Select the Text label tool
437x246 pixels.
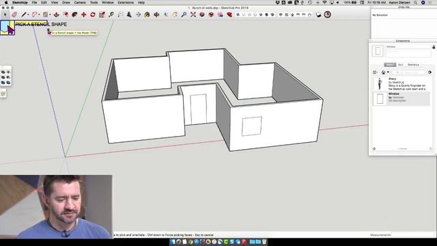tap(120, 14)
